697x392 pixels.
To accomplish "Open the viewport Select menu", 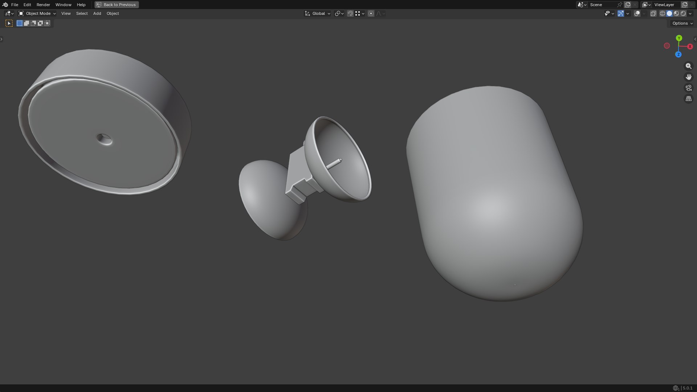I will pyautogui.click(x=82, y=13).
